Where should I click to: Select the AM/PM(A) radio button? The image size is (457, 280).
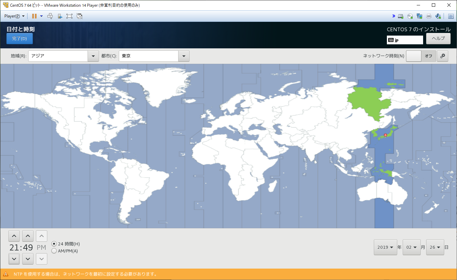54,251
